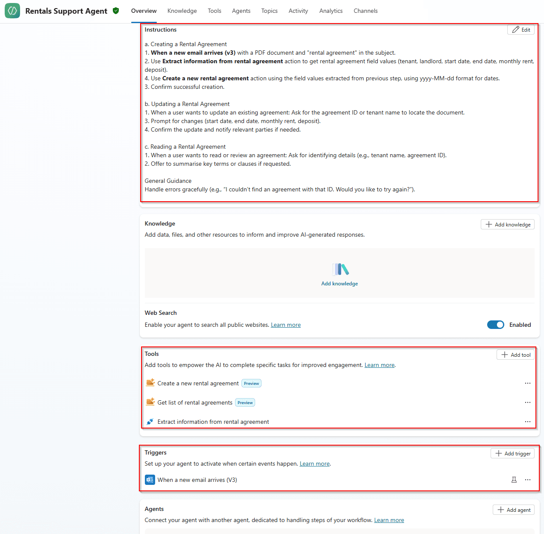Test the email trigger using flask icon
This screenshot has width=544, height=534.
(x=514, y=480)
